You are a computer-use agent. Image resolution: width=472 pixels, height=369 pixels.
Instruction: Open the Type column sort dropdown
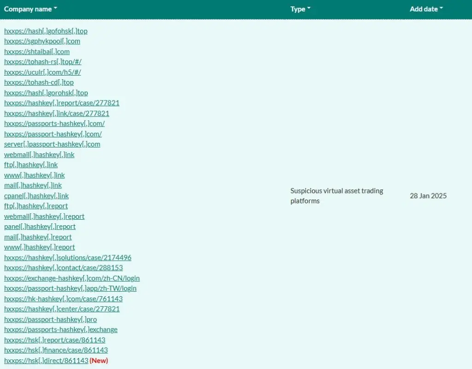click(300, 9)
